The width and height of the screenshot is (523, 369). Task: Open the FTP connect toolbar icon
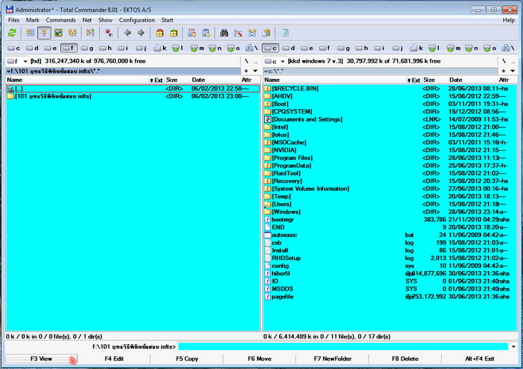pos(192,33)
